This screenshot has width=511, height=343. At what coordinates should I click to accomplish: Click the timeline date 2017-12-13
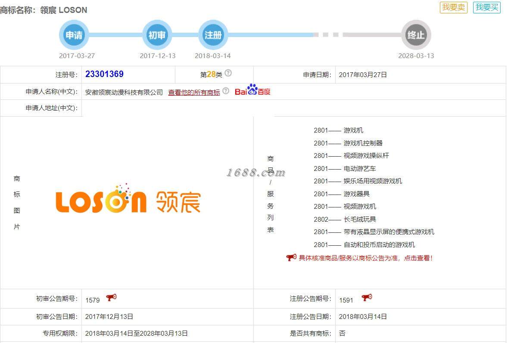[x=158, y=56]
